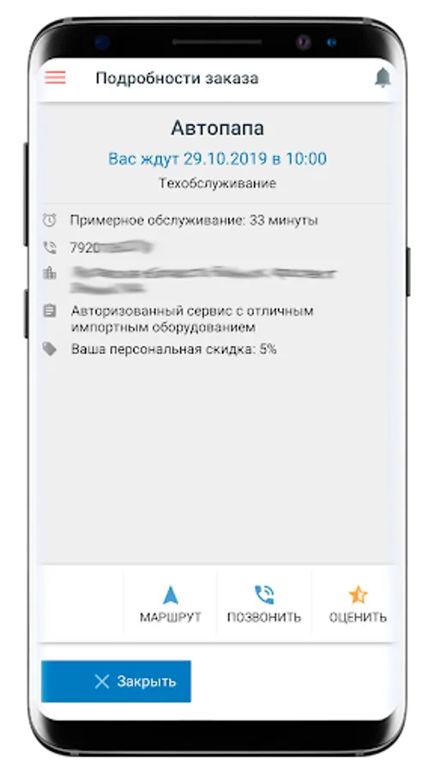This screenshot has width=434, height=773.
Task: Tap the X icon inside Закрыть button
Action: coord(102,682)
